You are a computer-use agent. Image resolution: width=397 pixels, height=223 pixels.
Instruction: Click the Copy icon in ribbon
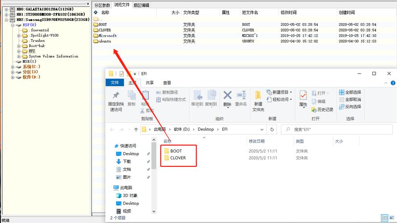point(131,95)
